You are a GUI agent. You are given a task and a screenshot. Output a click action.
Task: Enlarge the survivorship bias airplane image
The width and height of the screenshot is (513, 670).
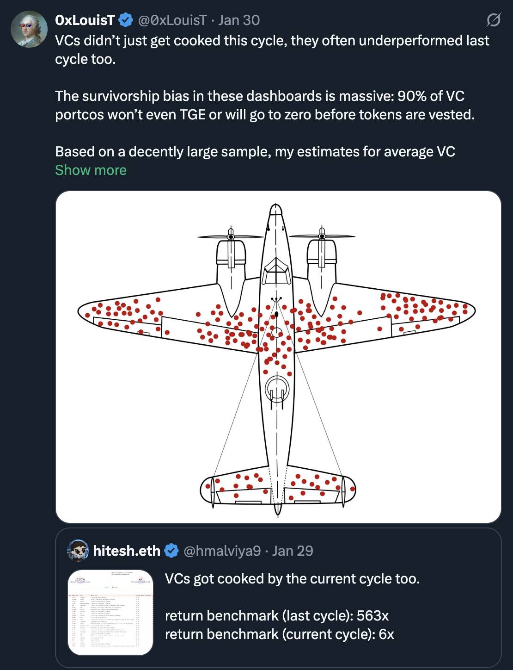pos(278,357)
